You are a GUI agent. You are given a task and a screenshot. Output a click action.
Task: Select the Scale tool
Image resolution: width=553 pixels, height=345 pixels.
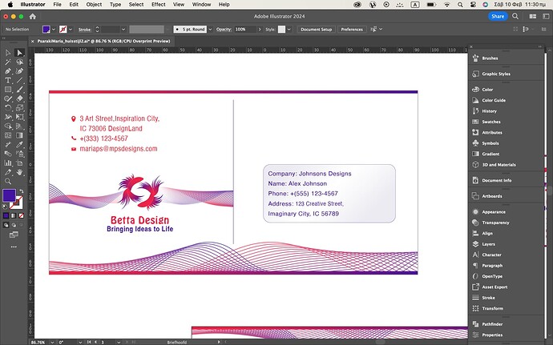click(x=20, y=108)
